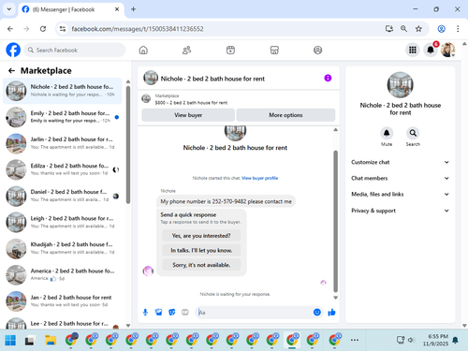This screenshot has height=351, width=468.
Task: Show hidden taskbar apps overflow dots
Action: click(355, 340)
